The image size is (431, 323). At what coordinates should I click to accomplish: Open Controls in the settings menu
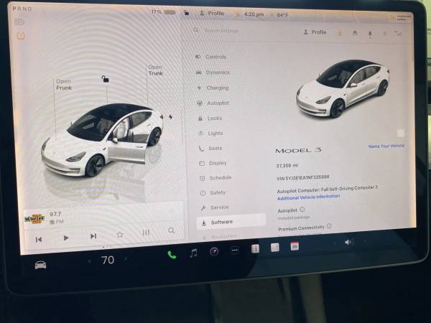click(x=215, y=57)
